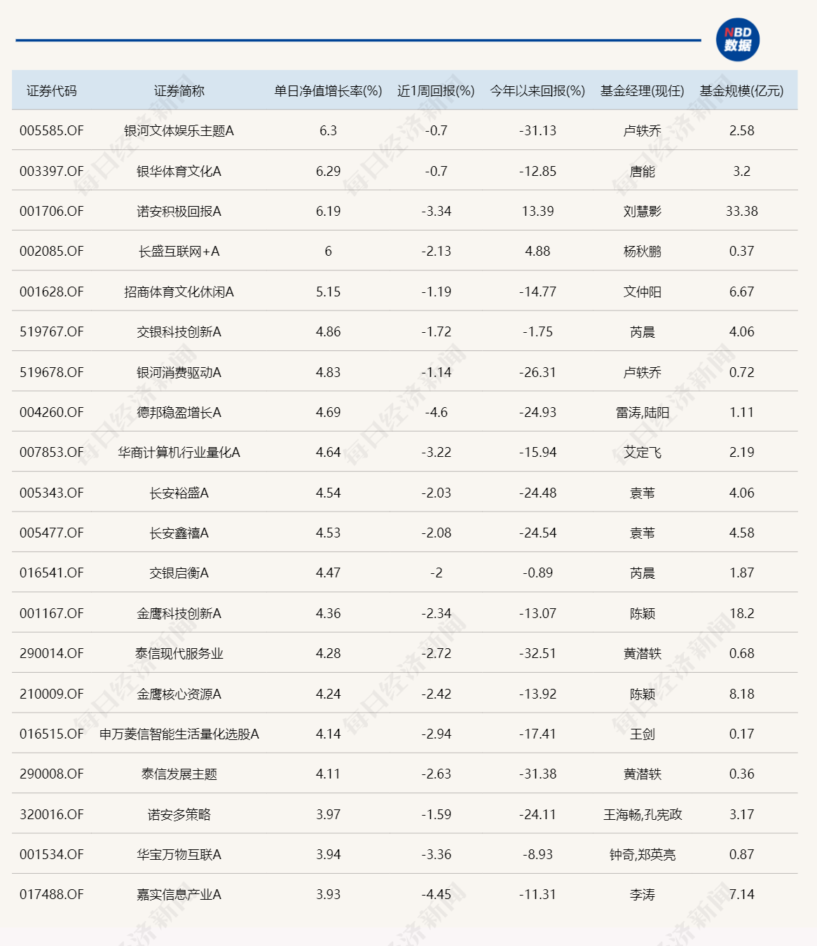Select fund name 泰信发展主题
The width and height of the screenshot is (817, 946).
point(179,774)
